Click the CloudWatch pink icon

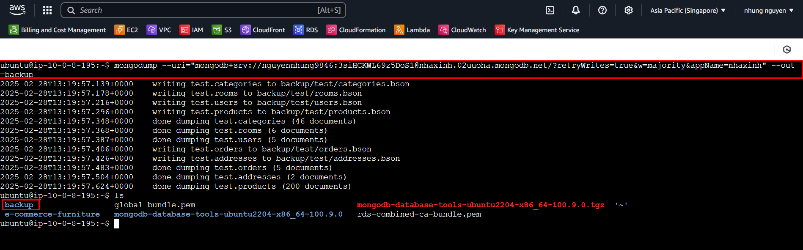(443, 30)
